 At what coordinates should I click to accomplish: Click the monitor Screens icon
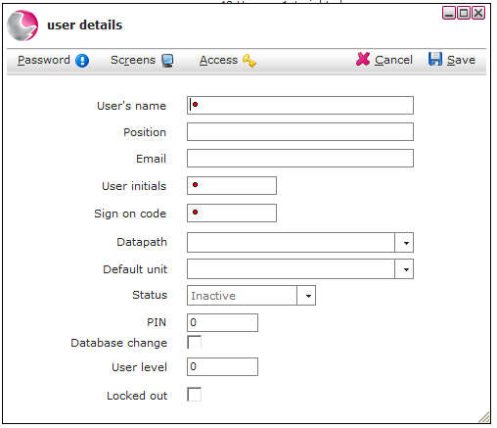pyautogui.click(x=167, y=61)
